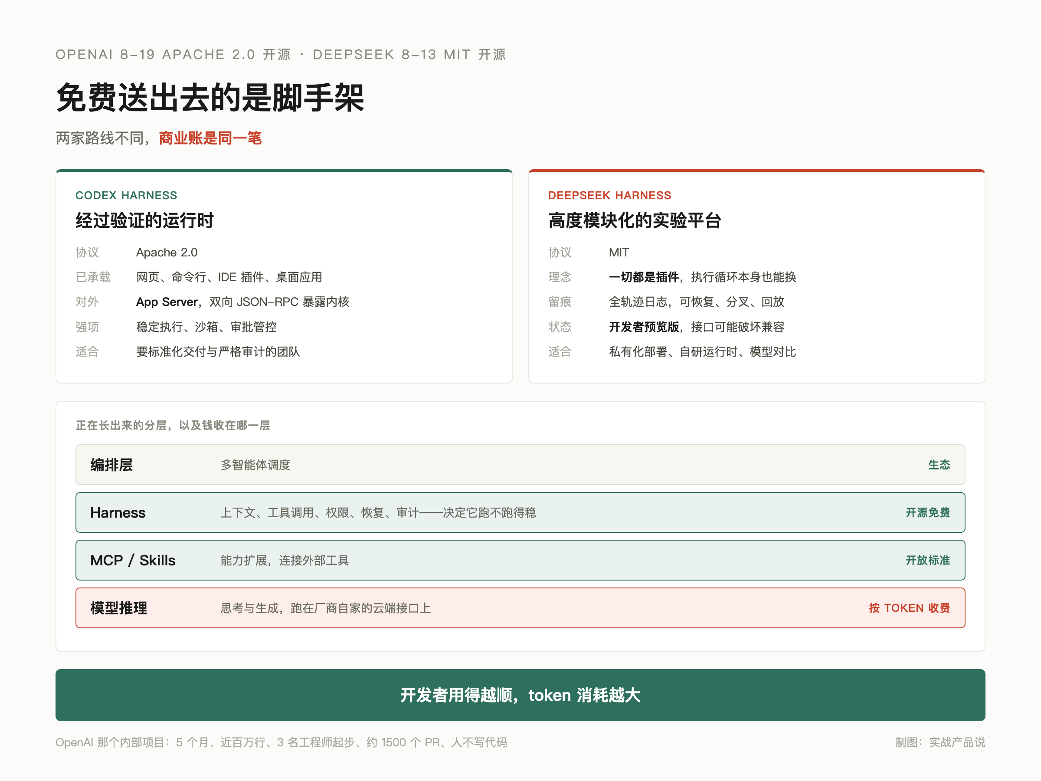Screen dimensions: 1041x781
Task: Click the red text 商业账是同一笔
Action: tap(210, 138)
